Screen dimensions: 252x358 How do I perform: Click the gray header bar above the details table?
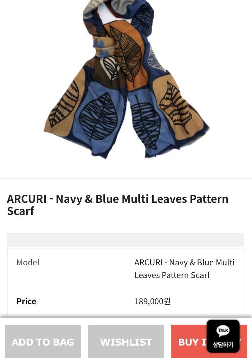coord(126,240)
